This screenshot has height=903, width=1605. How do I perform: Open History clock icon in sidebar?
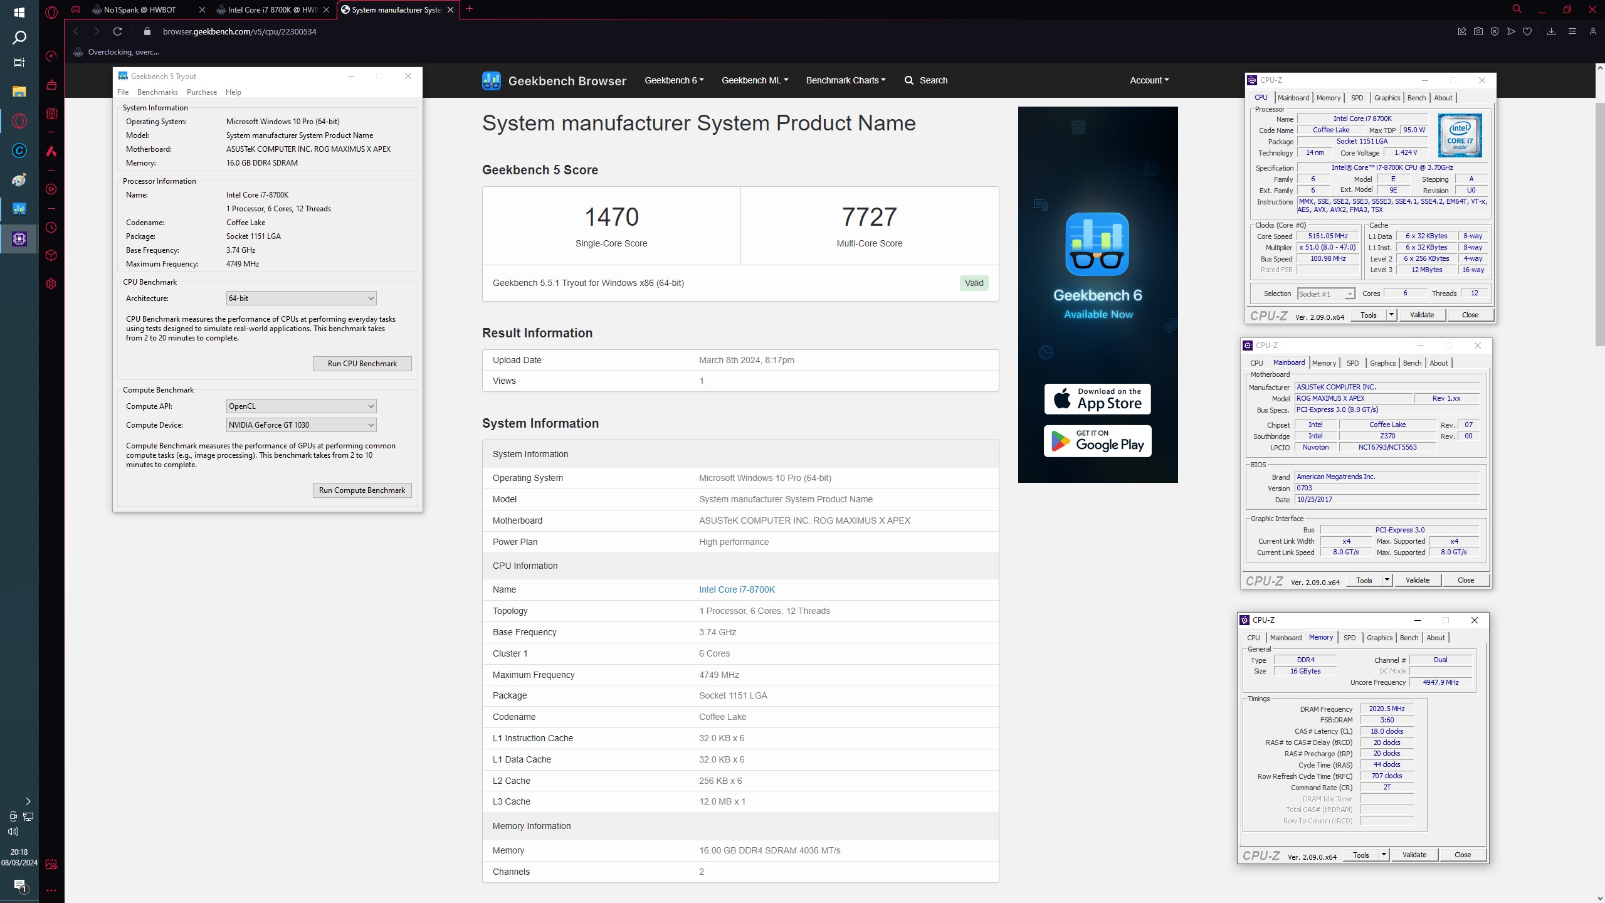(51, 228)
